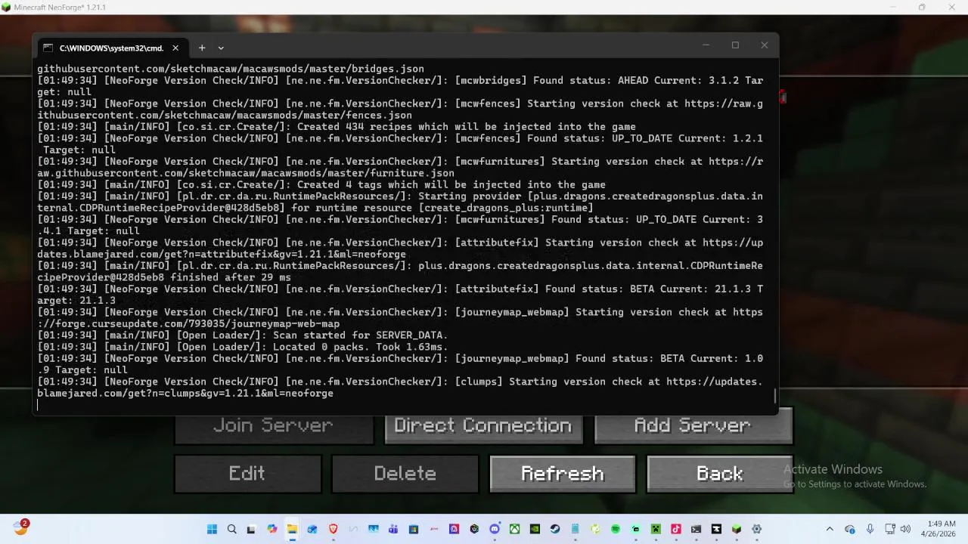
Task: Click the Minecraft NeoForge 1.21.1 window title
Action: click(60, 7)
